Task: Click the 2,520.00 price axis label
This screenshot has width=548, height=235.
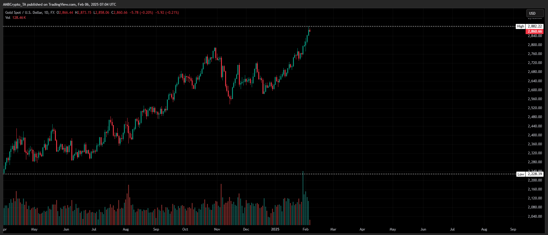Action: coord(535,108)
